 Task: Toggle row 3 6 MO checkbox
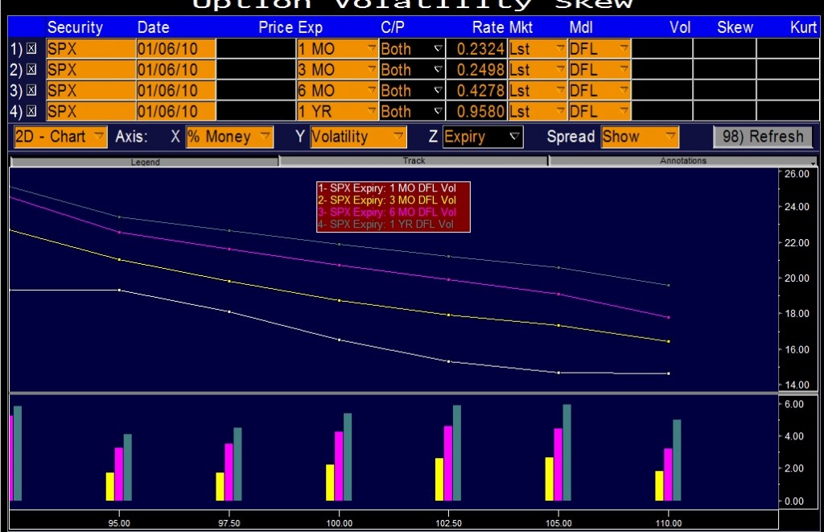point(29,91)
